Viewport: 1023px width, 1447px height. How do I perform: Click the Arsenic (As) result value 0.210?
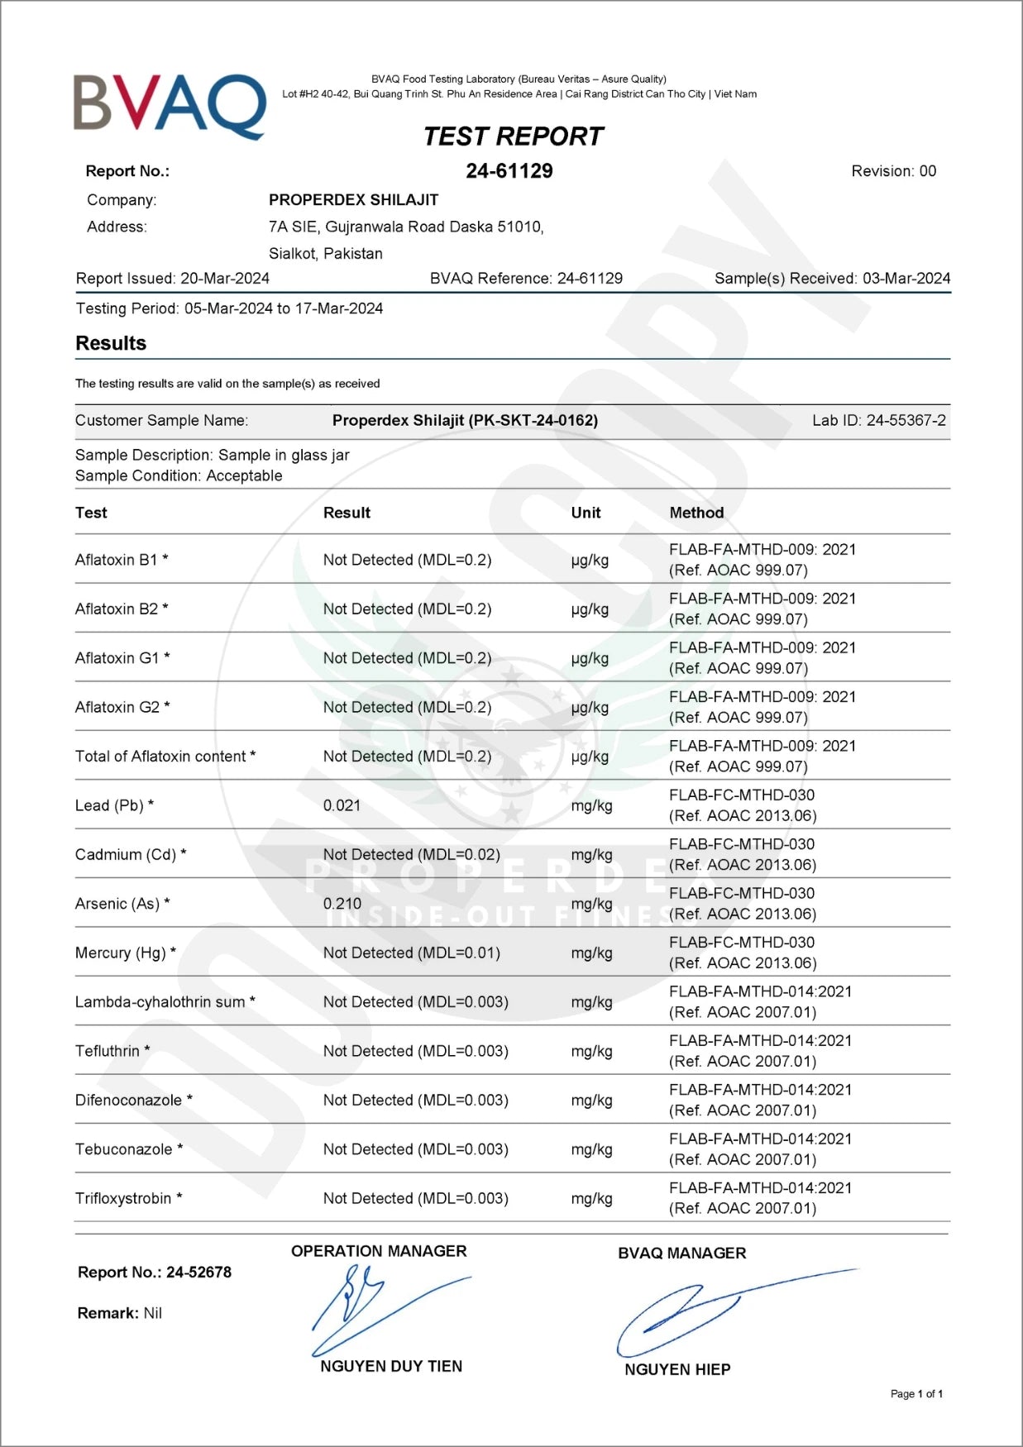[342, 904]
